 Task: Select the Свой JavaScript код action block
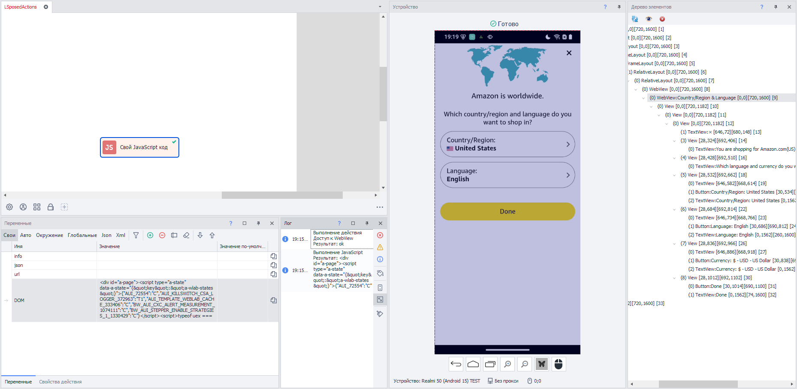[139, 147]
